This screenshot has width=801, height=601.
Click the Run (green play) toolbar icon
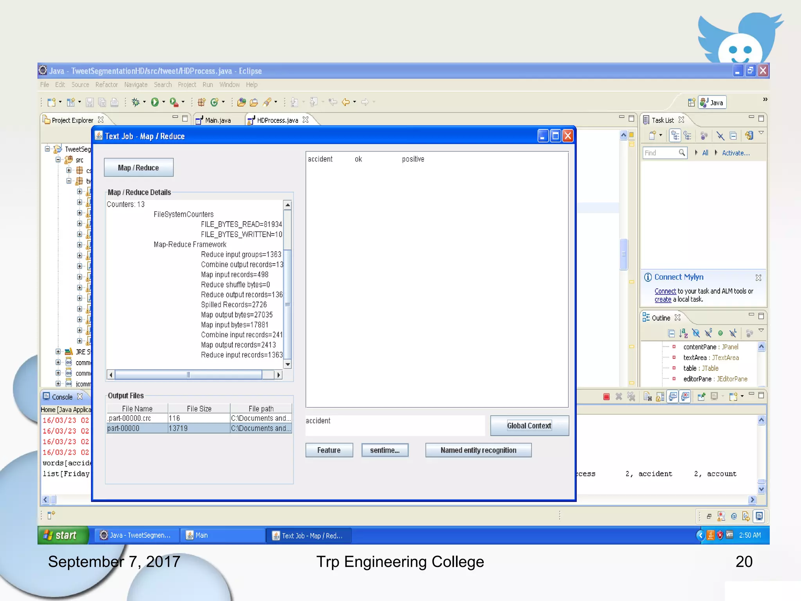coord(155,102)
